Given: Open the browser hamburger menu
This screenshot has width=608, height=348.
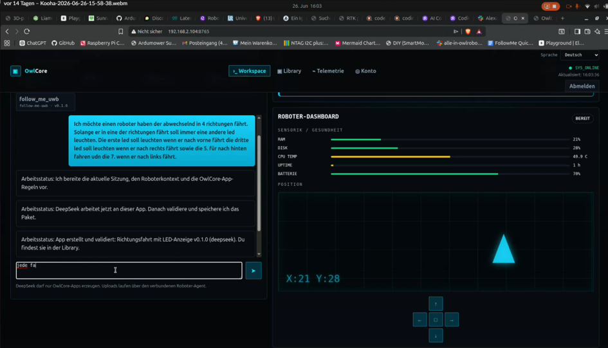Looking at the screenshot, I should [605, 32].
